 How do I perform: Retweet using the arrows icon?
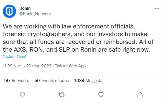coord(62,95)
